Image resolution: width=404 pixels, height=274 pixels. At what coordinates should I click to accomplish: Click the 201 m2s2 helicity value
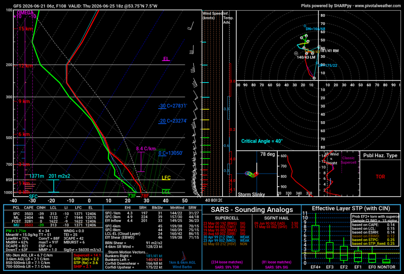[59, 176]
